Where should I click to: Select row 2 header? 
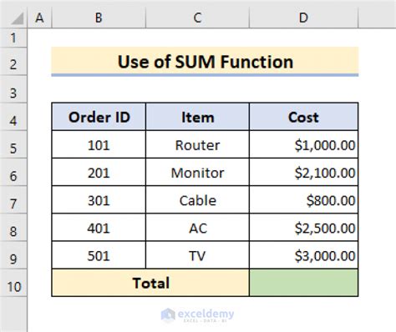pos(13,62)
